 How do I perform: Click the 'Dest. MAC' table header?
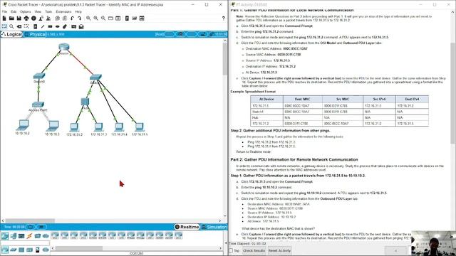click(302, 100)
